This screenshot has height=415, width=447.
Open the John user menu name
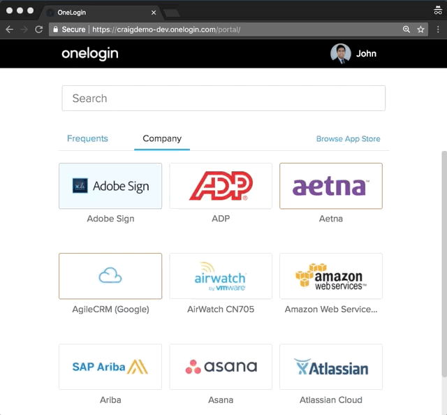point(366,54)
